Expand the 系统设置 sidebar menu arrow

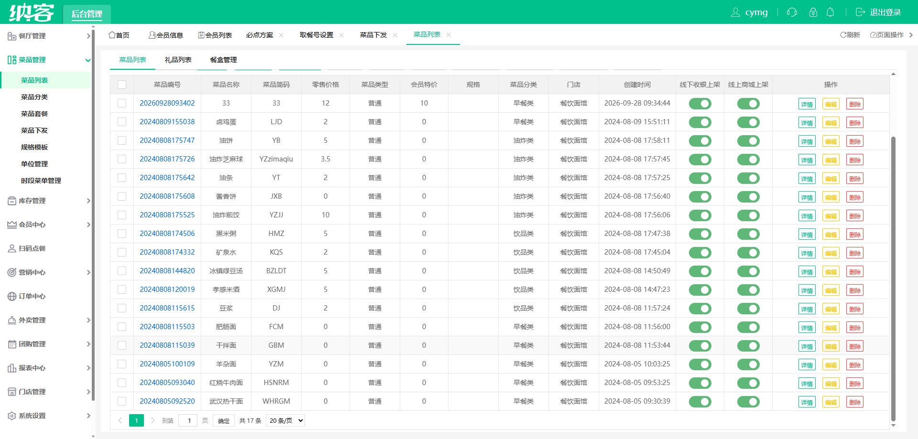[x=88, y=416]
